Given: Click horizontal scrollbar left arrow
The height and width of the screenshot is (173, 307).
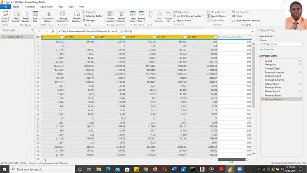Looking at the screenshot, I should click(45, 160).
